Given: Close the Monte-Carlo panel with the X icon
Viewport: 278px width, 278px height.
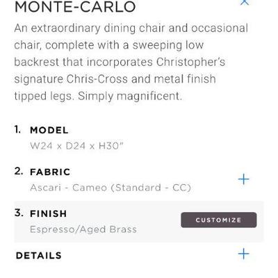Looking at the screenshot, I should click(245, 2).
